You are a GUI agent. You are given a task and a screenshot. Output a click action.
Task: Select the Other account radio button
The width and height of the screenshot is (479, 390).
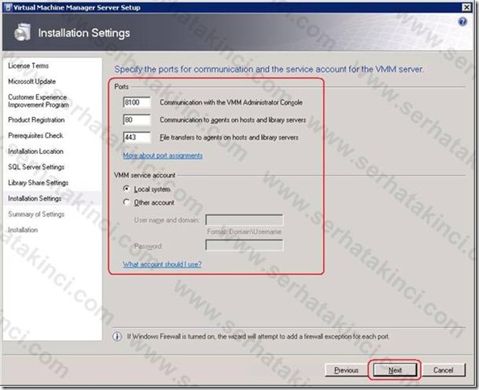[x=126, y=202]
